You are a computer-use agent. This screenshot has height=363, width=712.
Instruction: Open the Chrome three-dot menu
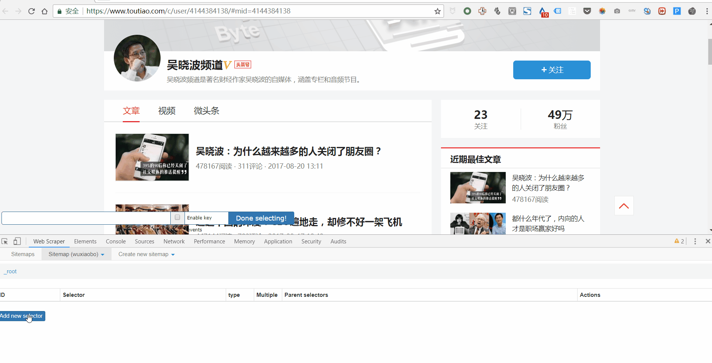pos(707,11)
